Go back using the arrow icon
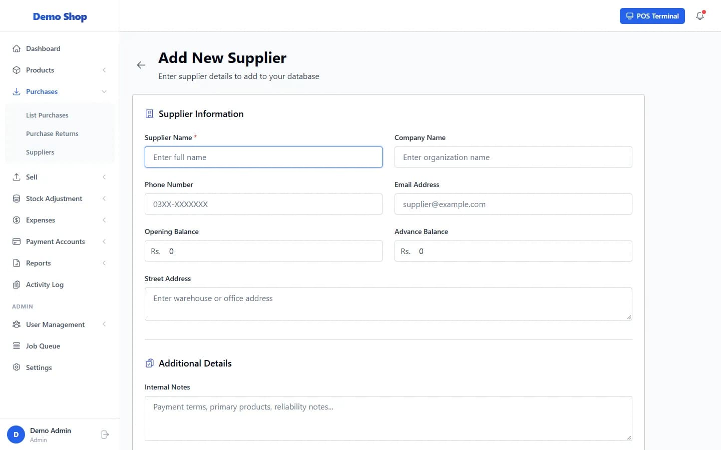Image resolution: width=721 pixels, height=450 pixels. pos(141,65)
